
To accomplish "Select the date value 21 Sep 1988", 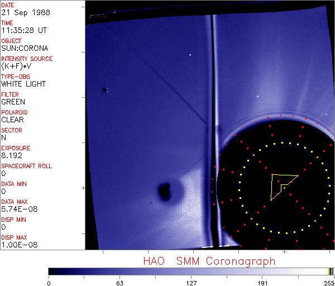I will pos(21,13).
